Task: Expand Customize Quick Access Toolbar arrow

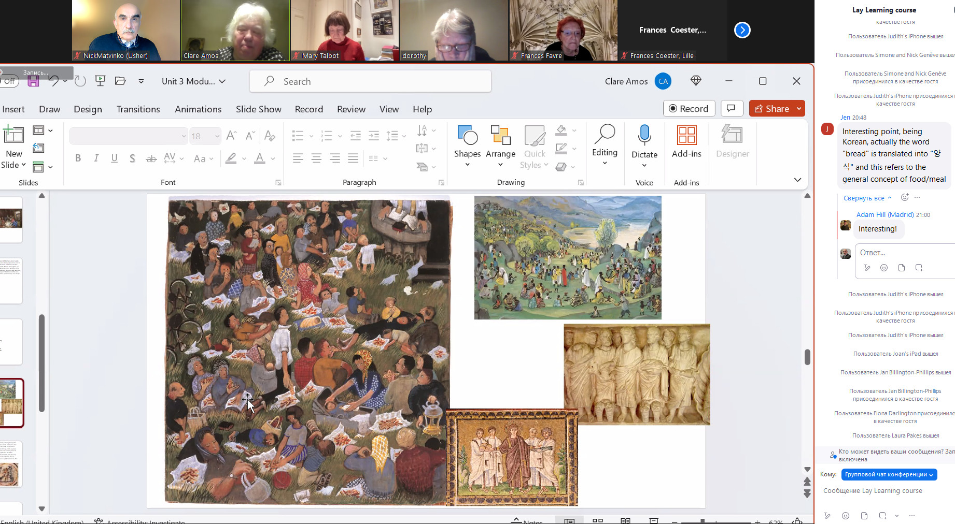Action: click(141, 81)
